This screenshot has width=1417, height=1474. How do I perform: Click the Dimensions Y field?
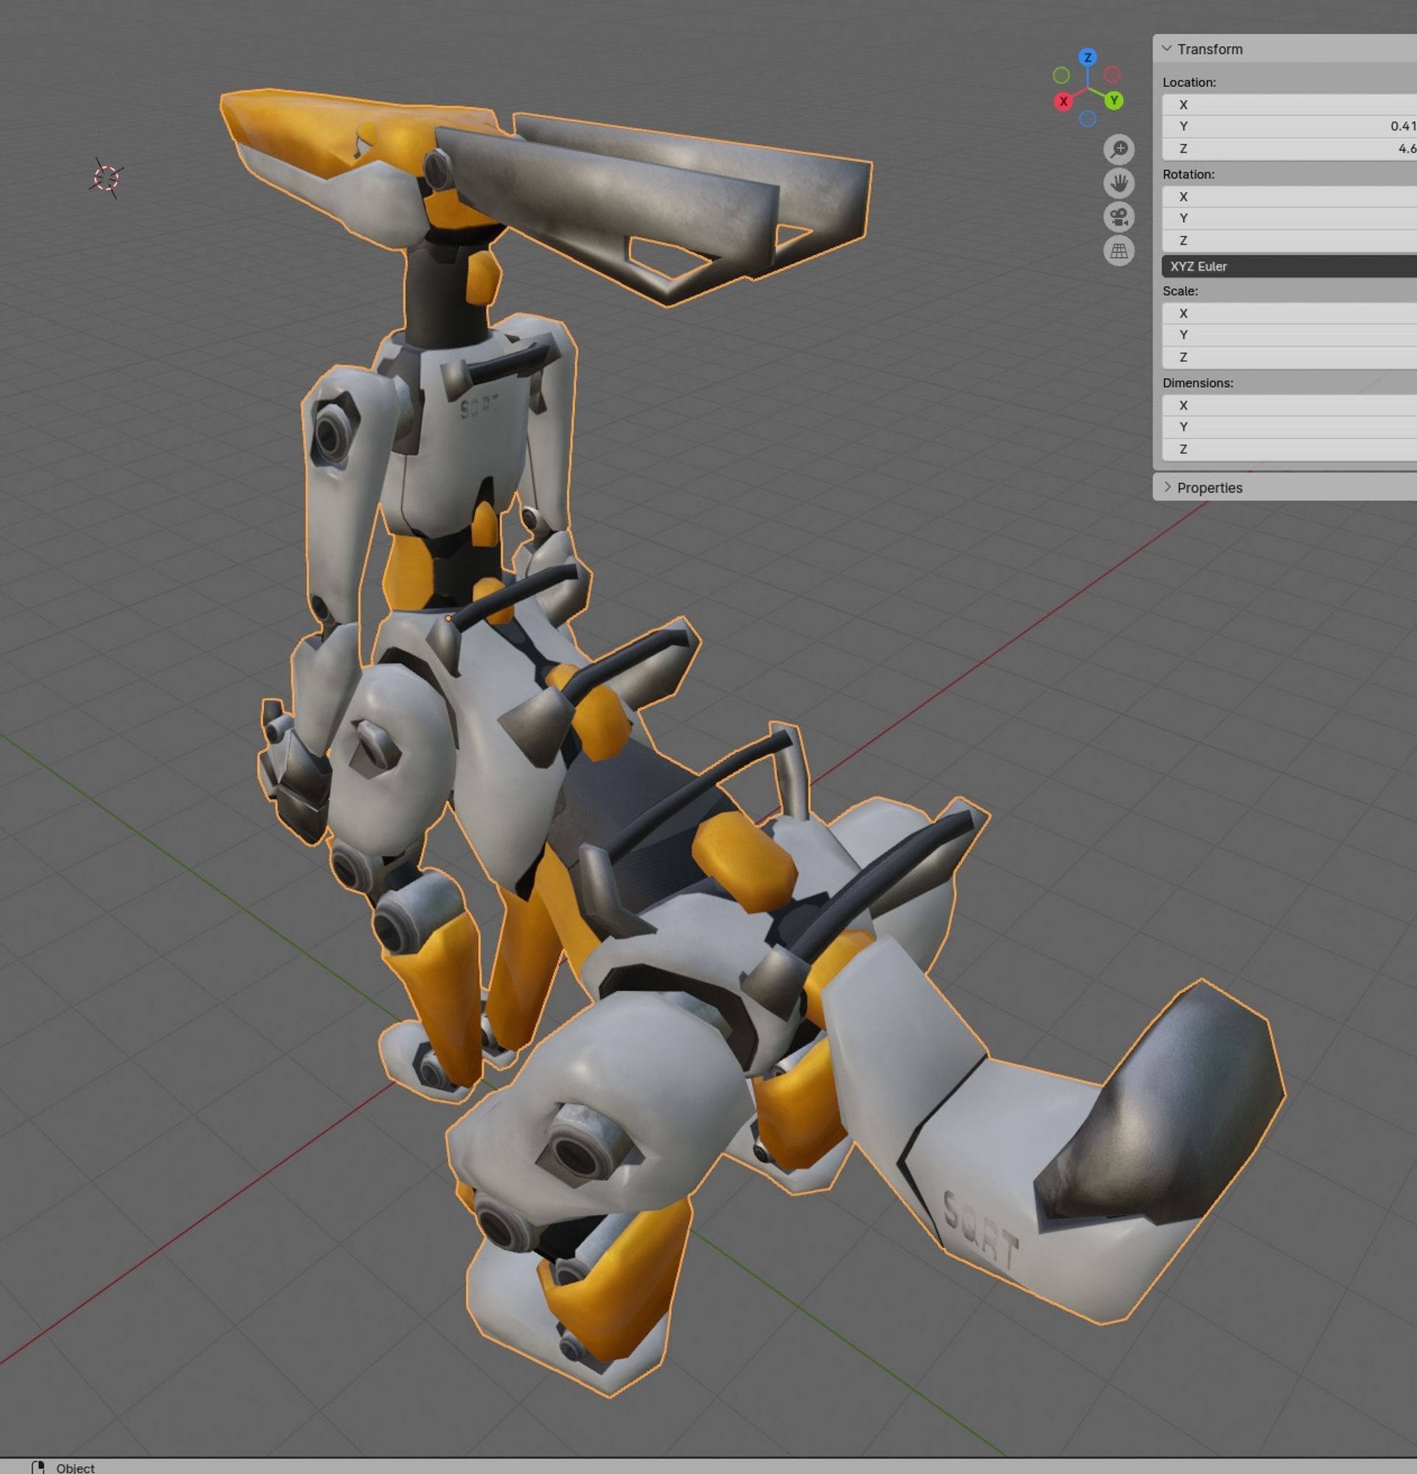click(1289, 427)
